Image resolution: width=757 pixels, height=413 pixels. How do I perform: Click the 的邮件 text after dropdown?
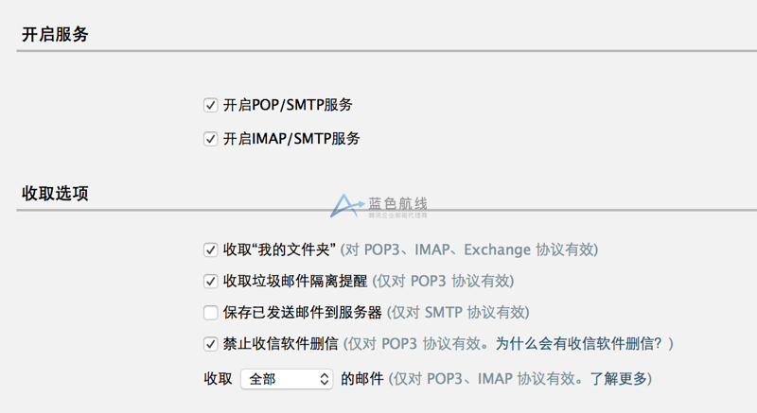362,379
